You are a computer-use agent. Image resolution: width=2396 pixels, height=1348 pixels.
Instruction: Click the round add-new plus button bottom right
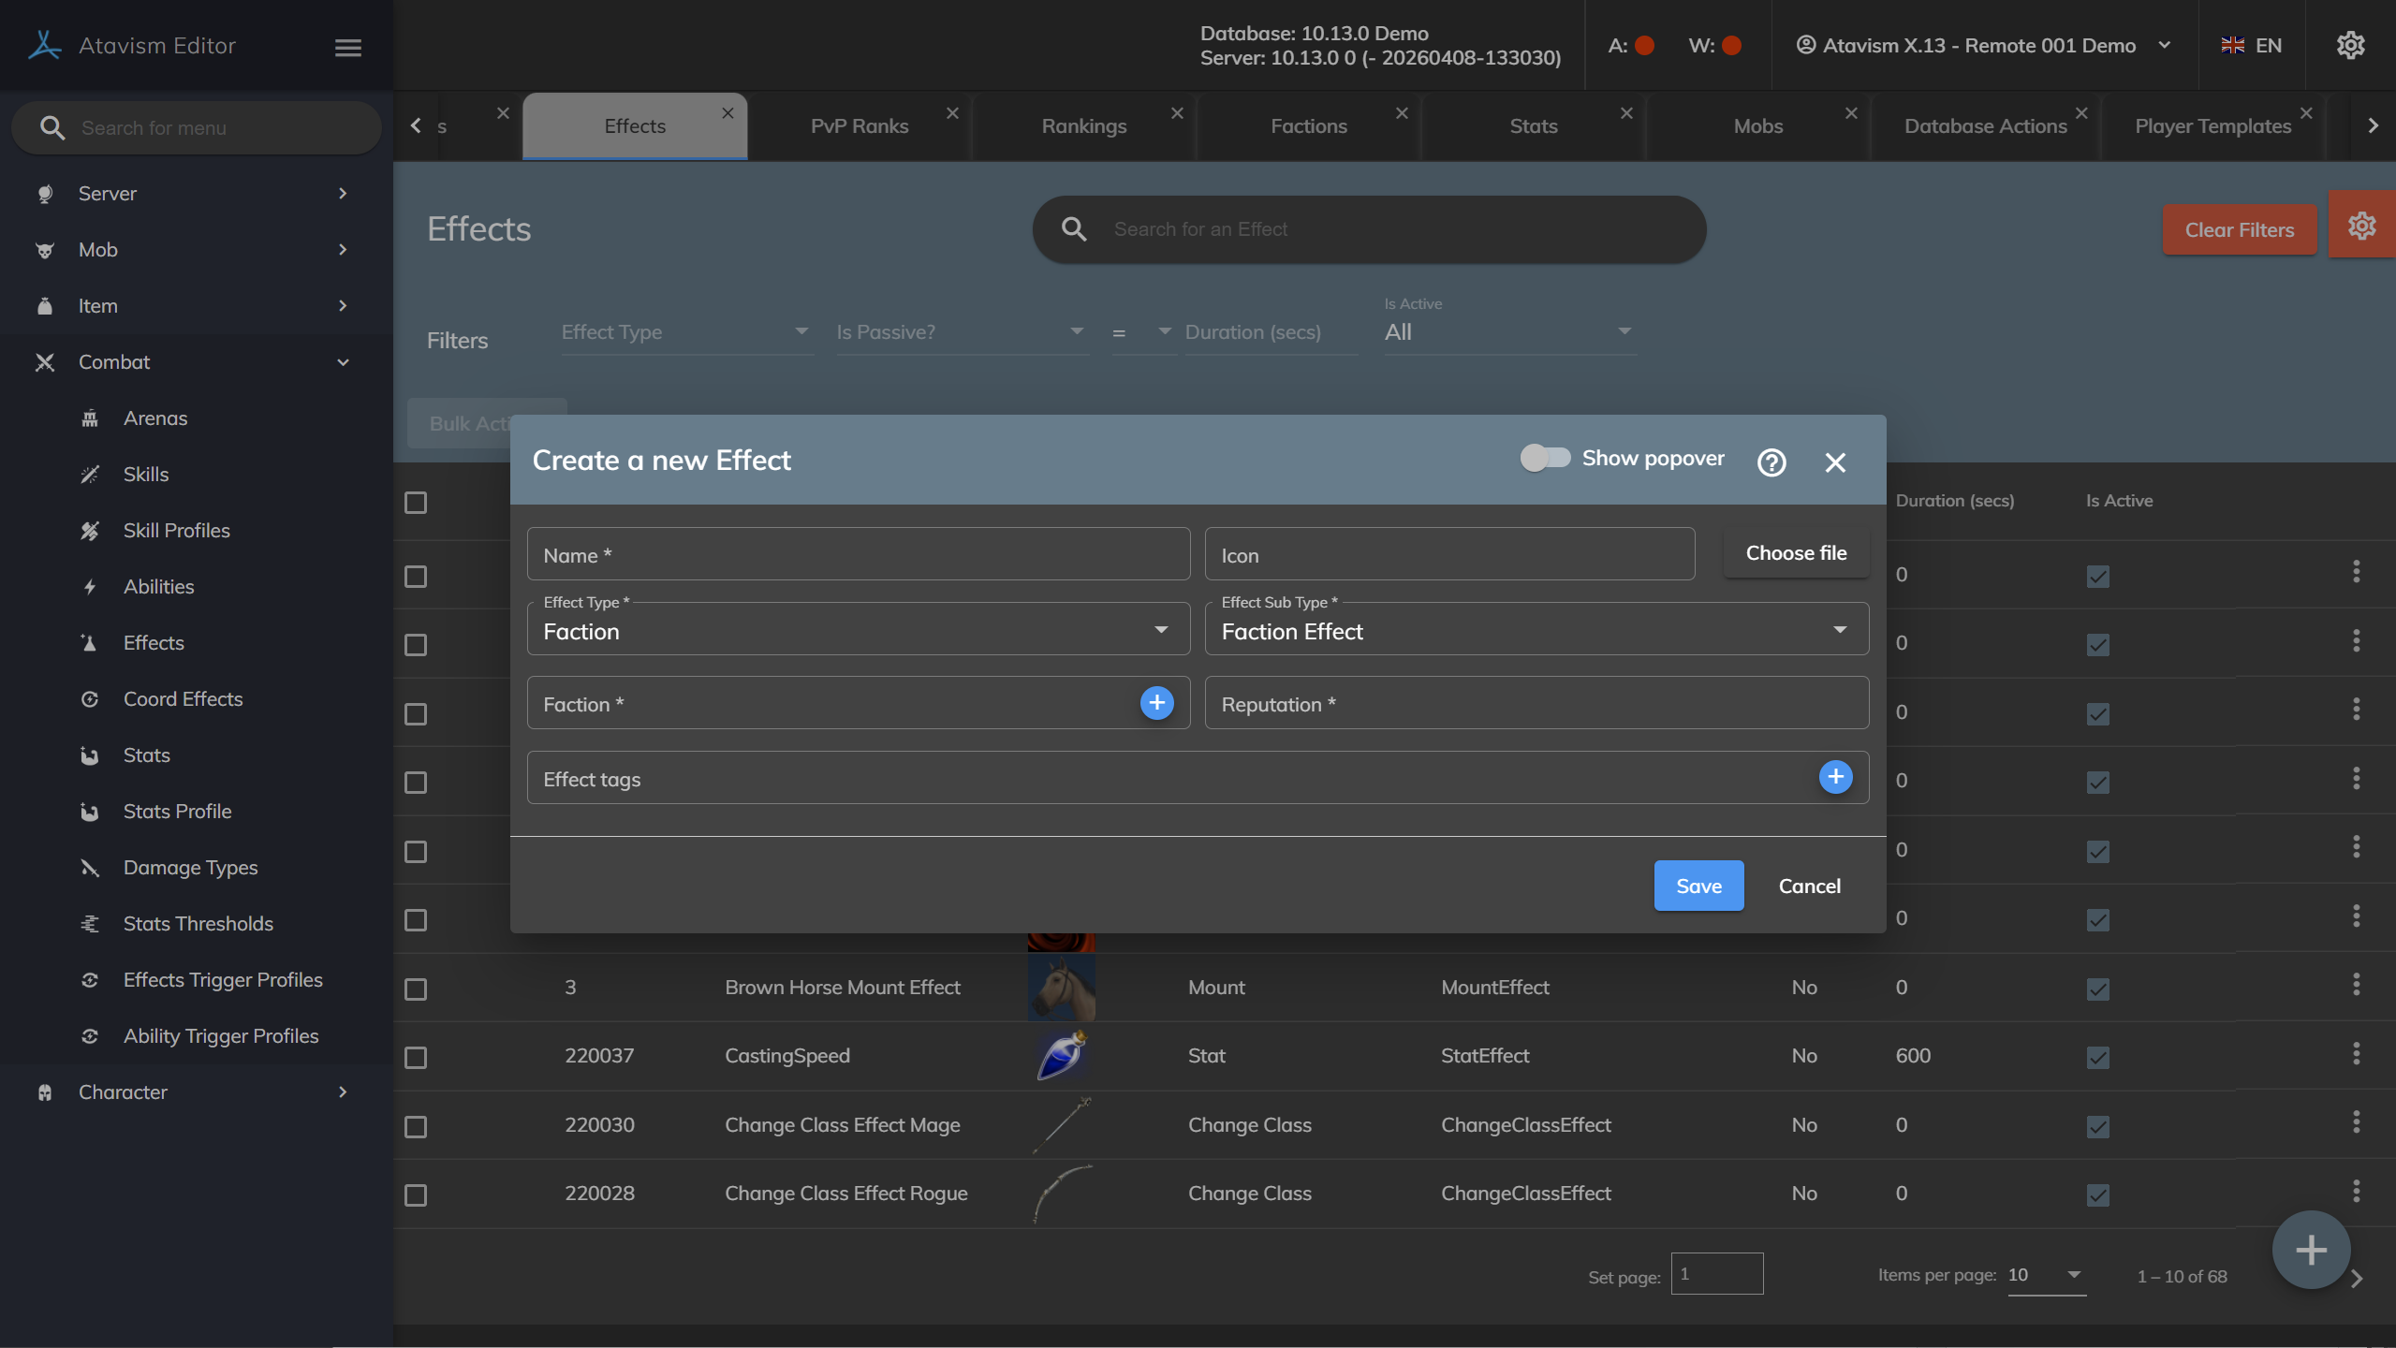2310,1250
